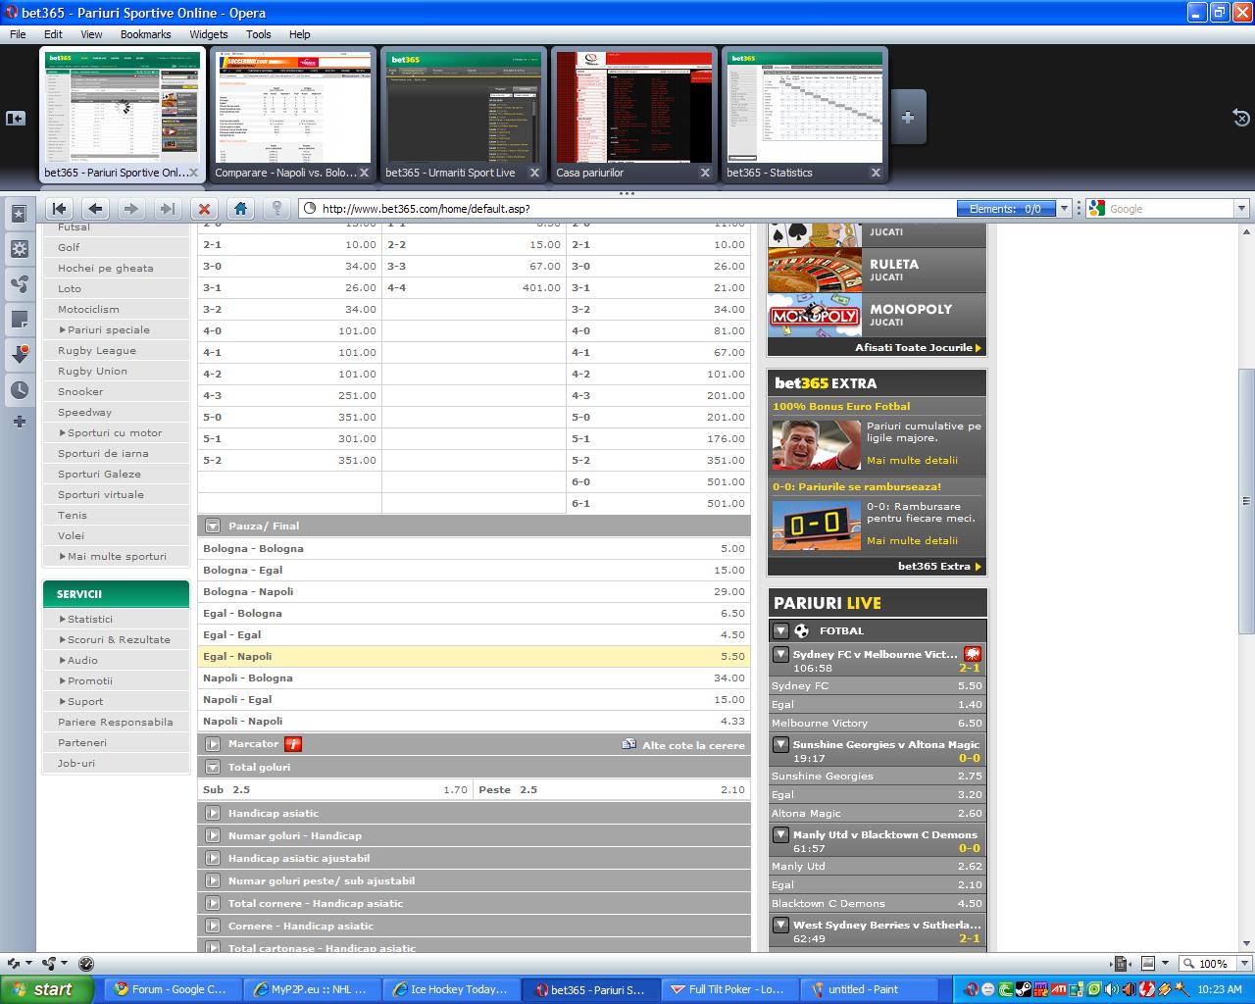Click the Marcator red info icon

tap(293, 744)
